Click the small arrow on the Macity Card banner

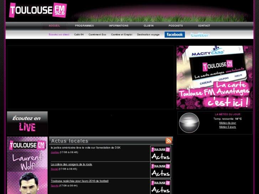click(x=240, y=49)
